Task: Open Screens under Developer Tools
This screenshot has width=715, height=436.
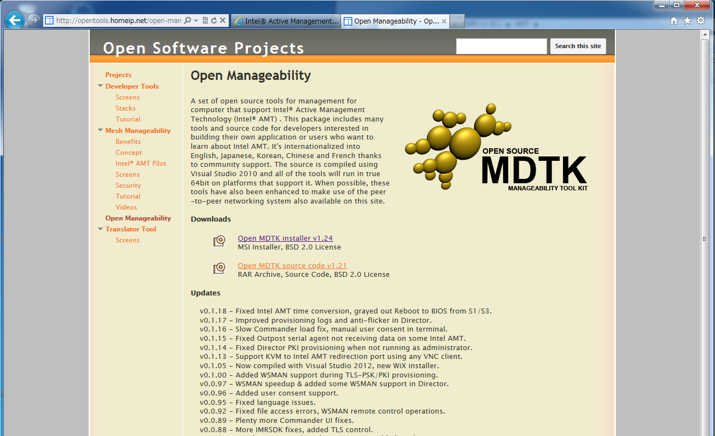Action: pos(127,97)
